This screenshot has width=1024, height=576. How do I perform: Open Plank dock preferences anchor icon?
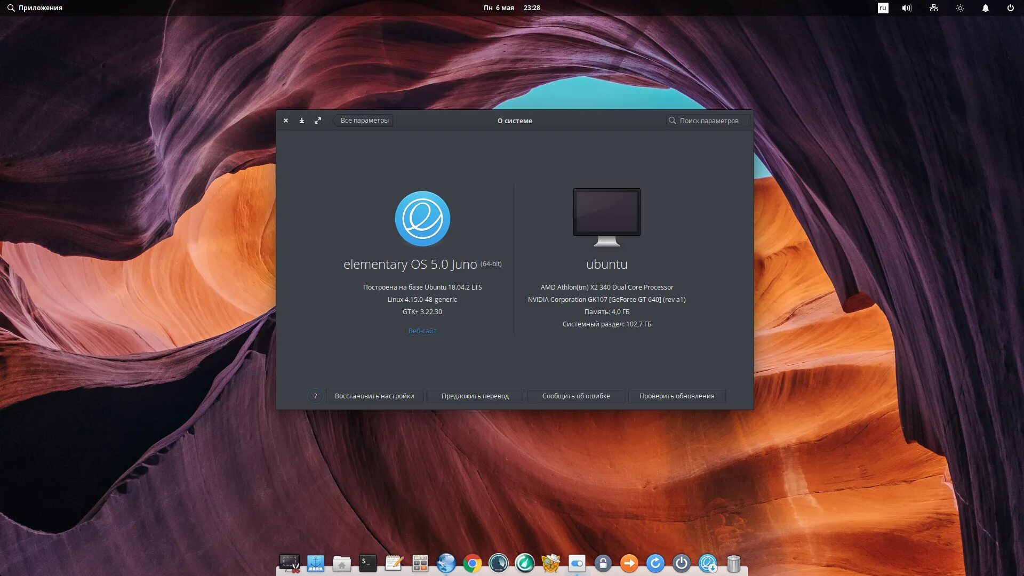coord(316,563)
